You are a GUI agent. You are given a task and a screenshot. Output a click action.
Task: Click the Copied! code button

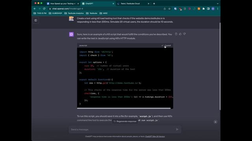tap(166, 45)
